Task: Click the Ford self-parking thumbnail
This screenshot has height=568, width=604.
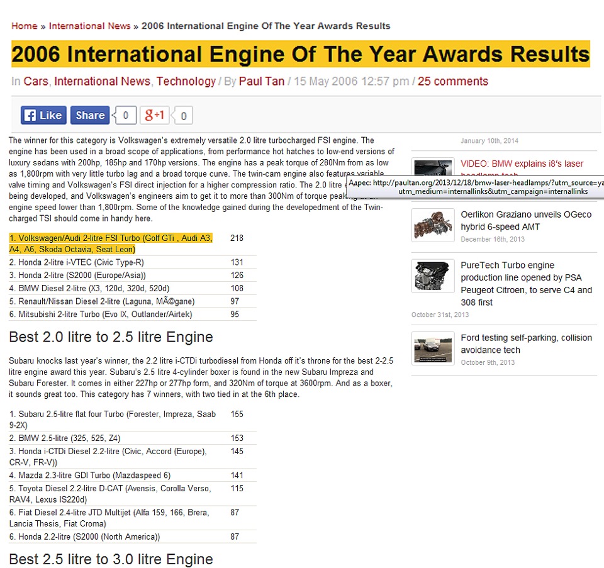Action: (433, 348)
